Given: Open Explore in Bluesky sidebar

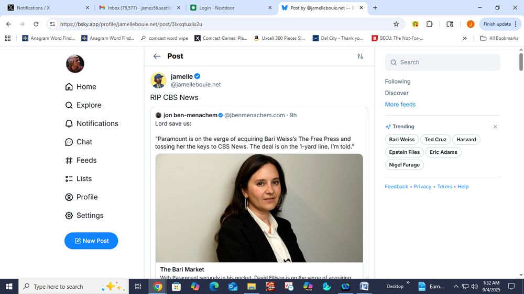Looking at the screenshot, I should pyautogui.click(x=83, y=105).
